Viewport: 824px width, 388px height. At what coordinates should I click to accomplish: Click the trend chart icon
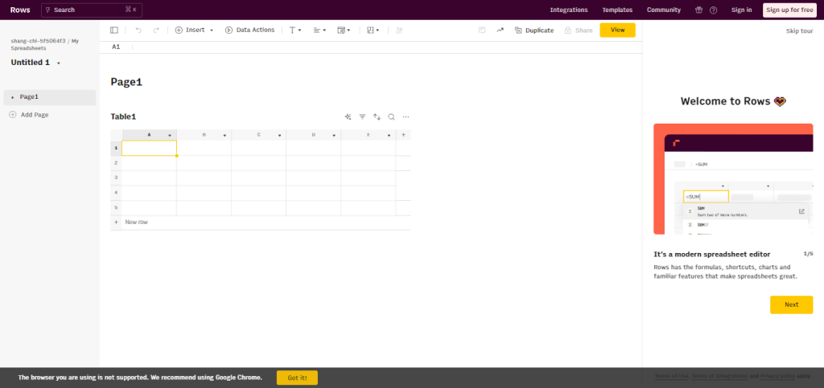click(499, 31)
